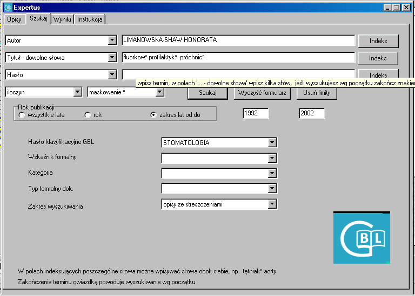
Task: Click the 'Usuń limity' button
Action: point(317,93)
